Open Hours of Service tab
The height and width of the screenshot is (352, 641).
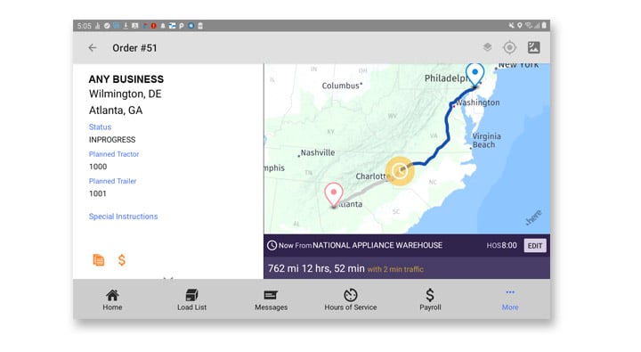351,300
